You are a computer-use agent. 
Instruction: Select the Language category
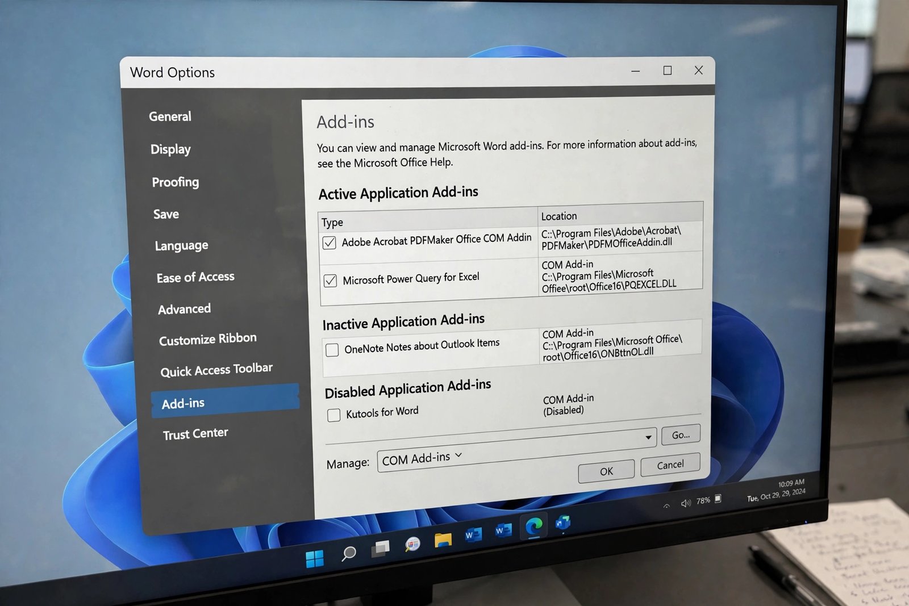(x=181, y=245)
